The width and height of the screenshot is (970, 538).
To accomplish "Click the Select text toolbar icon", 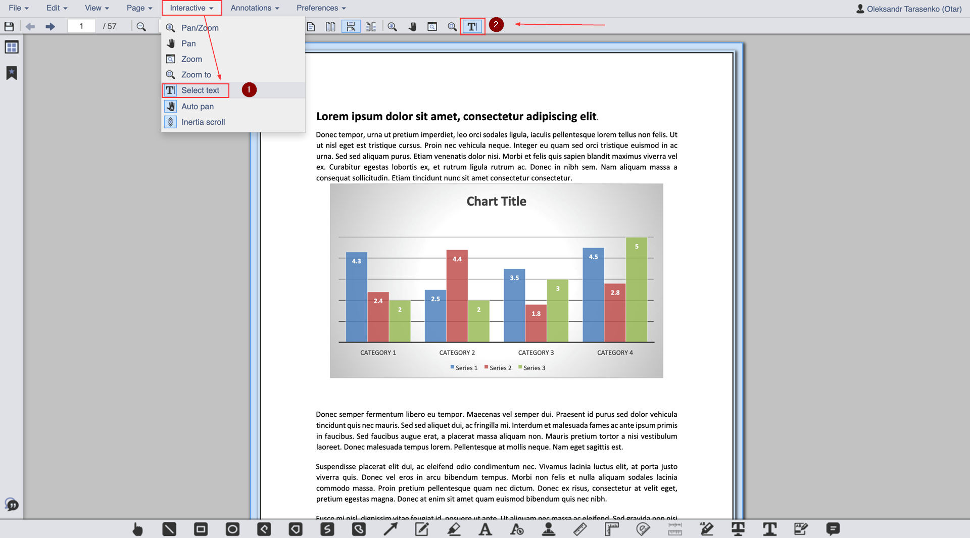I will pyautogui.click(x=472, y=27).
